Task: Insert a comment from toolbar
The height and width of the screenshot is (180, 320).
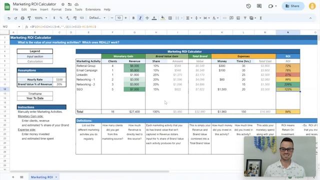Action: point(231,18)
